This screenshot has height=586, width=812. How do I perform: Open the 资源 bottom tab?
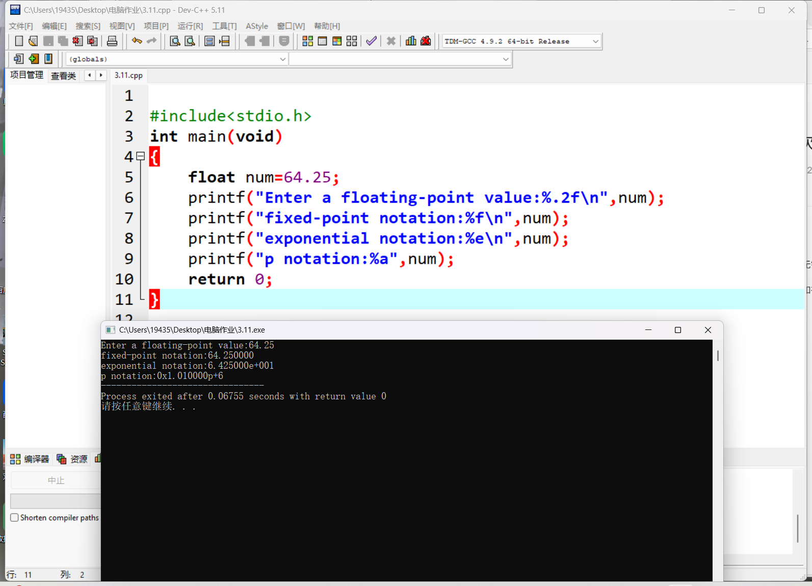(72, 459)
